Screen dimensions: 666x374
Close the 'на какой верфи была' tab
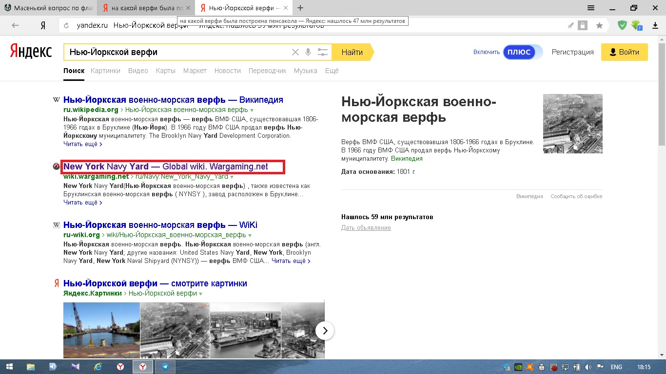click(188, 8)
